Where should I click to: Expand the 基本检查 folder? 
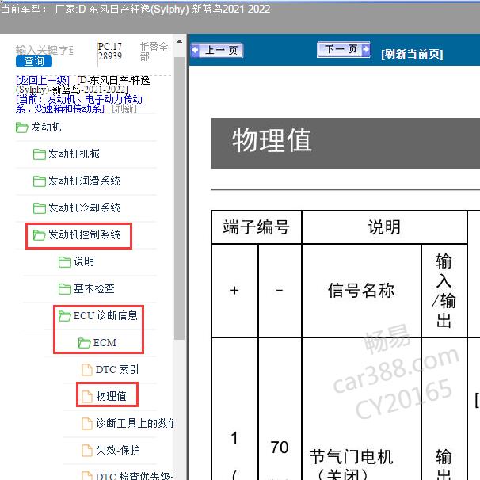point(94,288)
